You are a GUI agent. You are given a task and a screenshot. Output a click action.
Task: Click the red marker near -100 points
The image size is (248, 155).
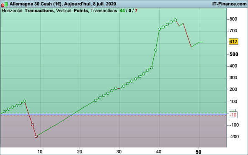tap(32, 125)
